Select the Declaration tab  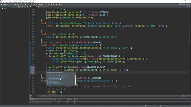point(46,96)
